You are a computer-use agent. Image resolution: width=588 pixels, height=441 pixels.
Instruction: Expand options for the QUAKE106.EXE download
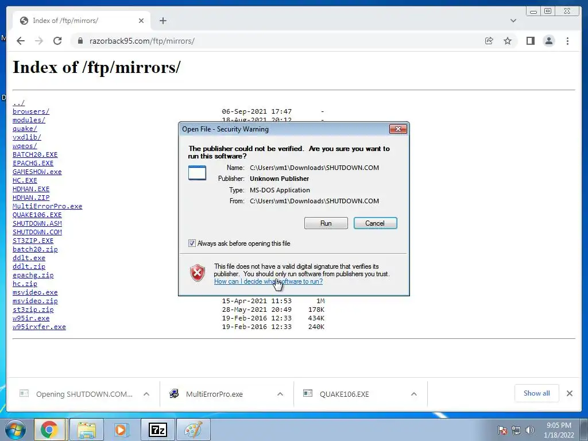coord(413,394)
